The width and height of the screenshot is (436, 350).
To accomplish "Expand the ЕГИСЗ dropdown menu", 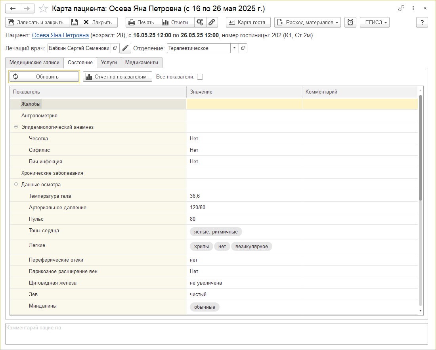I will pos(375,22).
